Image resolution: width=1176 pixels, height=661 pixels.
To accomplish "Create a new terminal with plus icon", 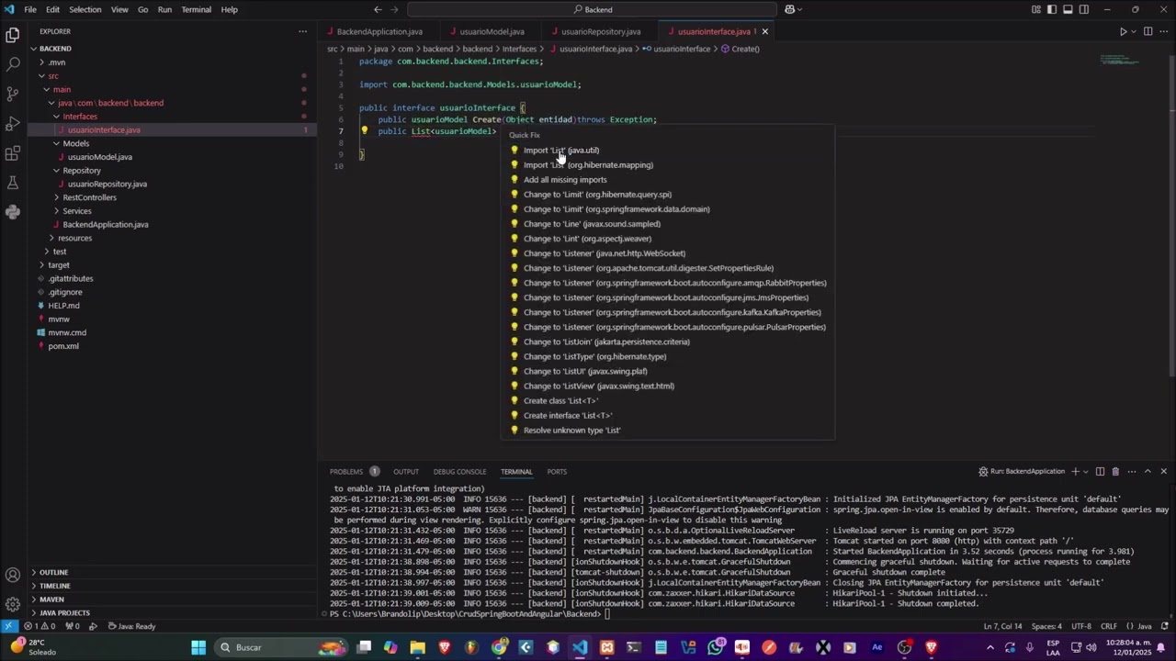I will click(1075, 471).
